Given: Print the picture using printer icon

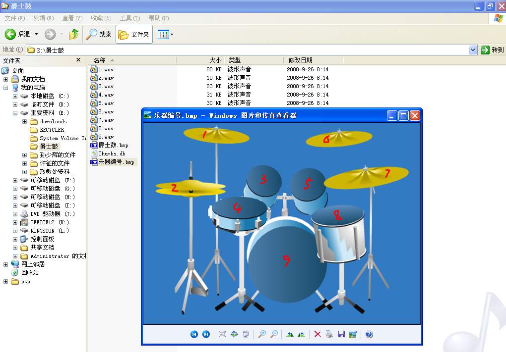Looking at the screenshot, I should pos(329,335).
